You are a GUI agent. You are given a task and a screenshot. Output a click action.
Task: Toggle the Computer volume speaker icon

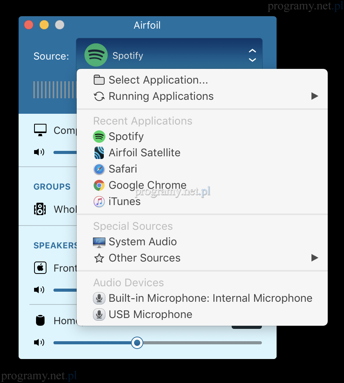[39, 152]
